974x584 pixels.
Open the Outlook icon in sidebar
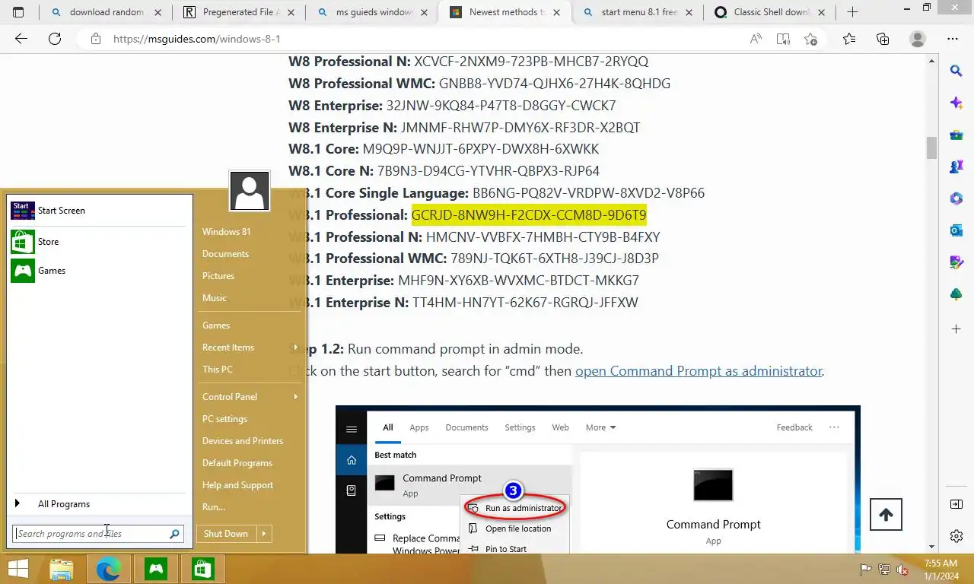[956, 230]
